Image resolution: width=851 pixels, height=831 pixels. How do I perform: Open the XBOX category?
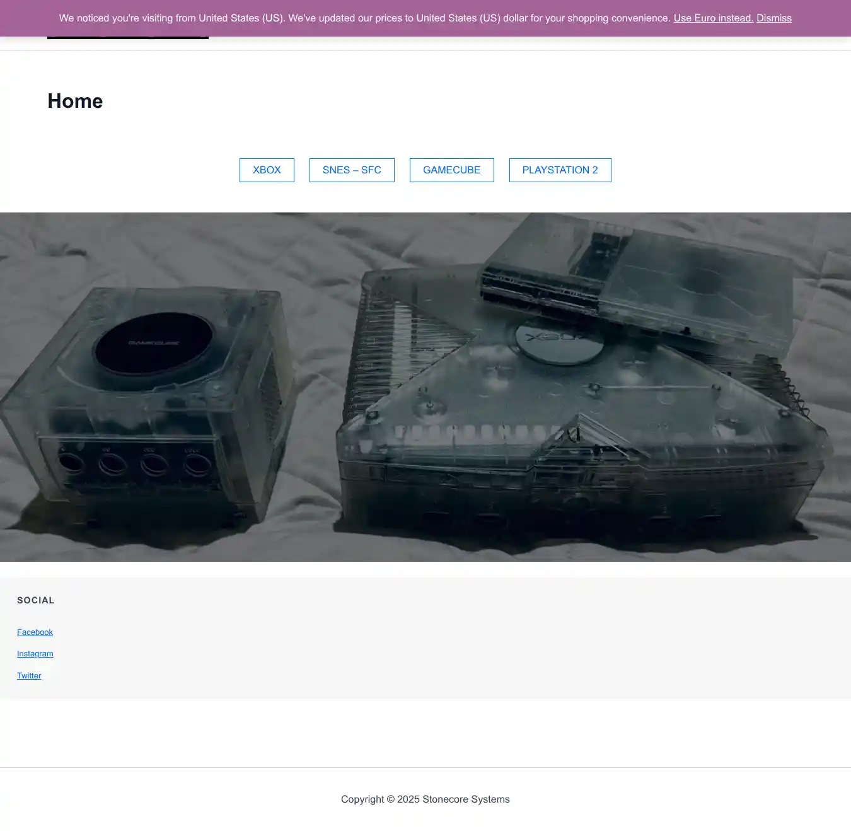pyautogui.click(x=267, y=170)
